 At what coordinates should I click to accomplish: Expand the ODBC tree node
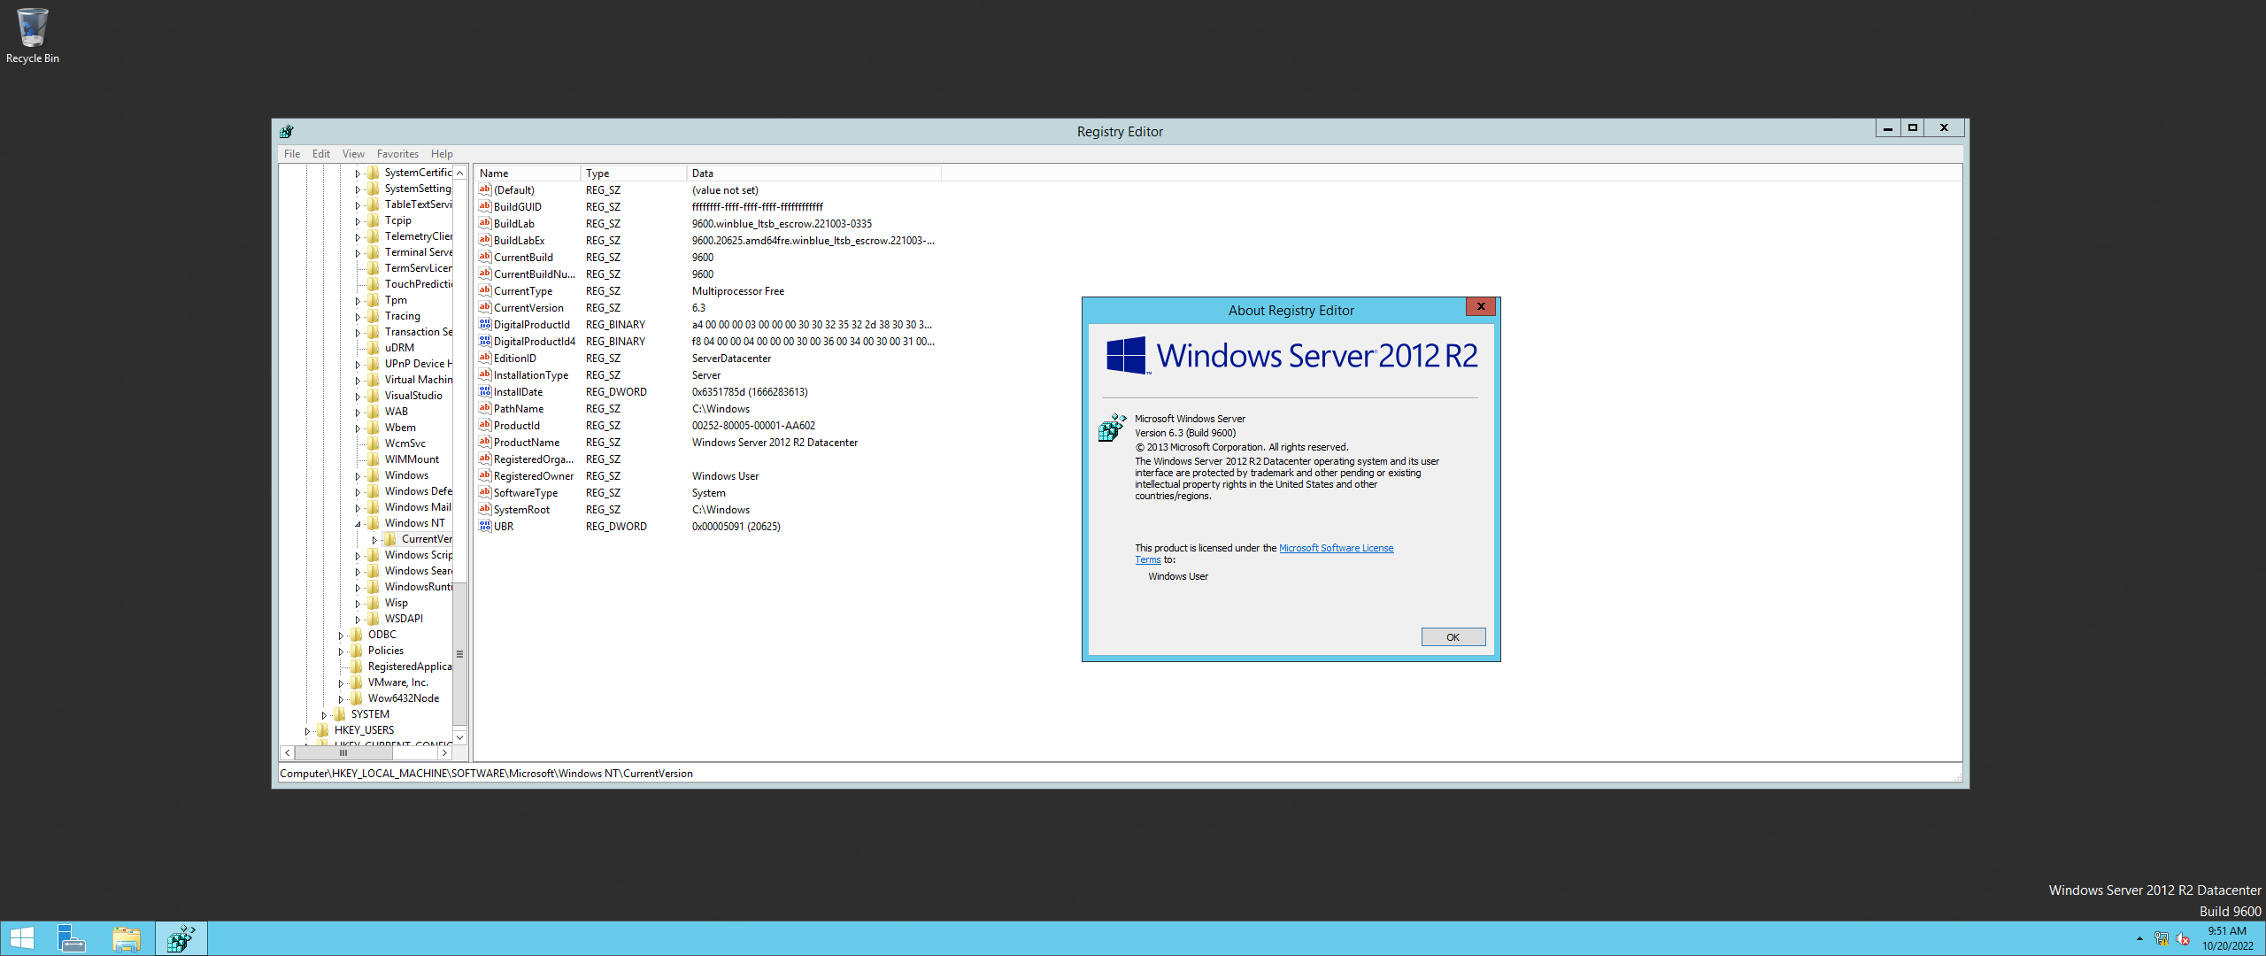341,636
